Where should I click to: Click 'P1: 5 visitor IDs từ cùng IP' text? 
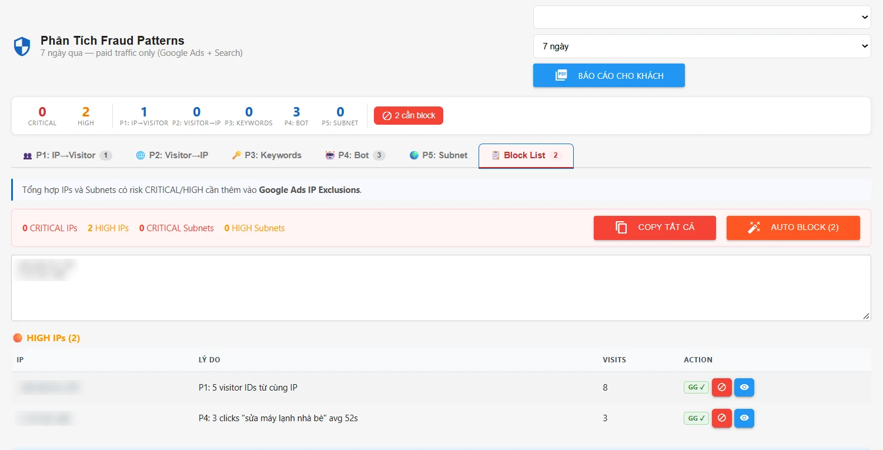(248, 388)
